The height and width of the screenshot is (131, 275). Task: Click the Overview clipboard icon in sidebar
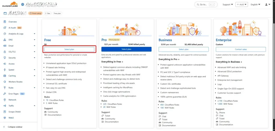point(5,22)
